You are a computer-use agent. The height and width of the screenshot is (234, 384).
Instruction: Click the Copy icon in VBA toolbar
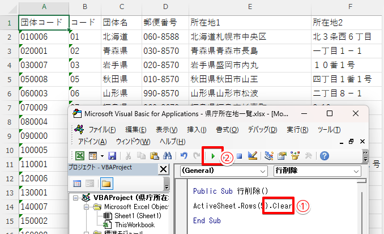[141, 156]
